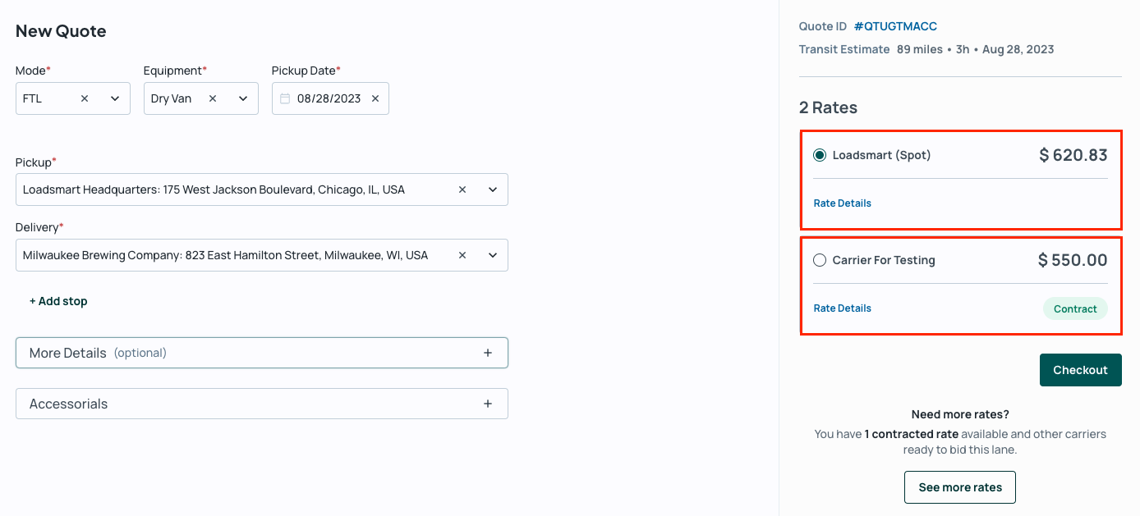1140x516 pixels.
Task: Clear the FTL mode selection
Action: [85, 98]
